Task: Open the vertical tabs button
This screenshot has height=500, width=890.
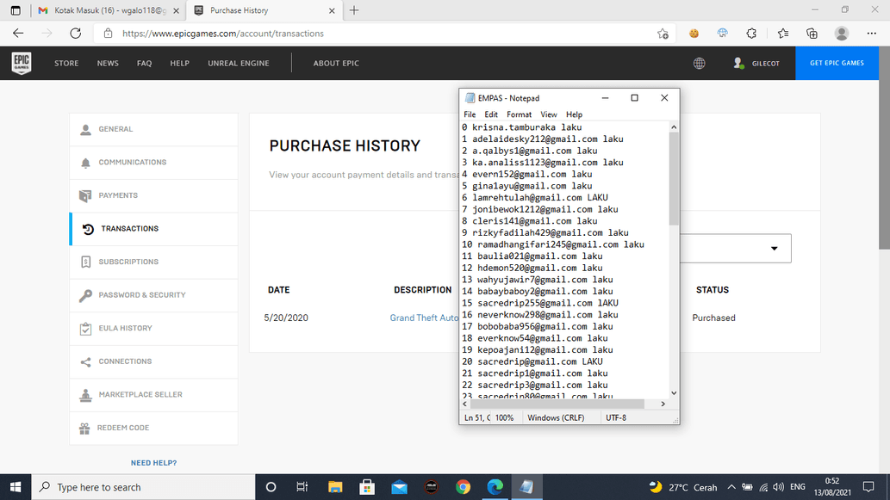Action: pos(16,10)
